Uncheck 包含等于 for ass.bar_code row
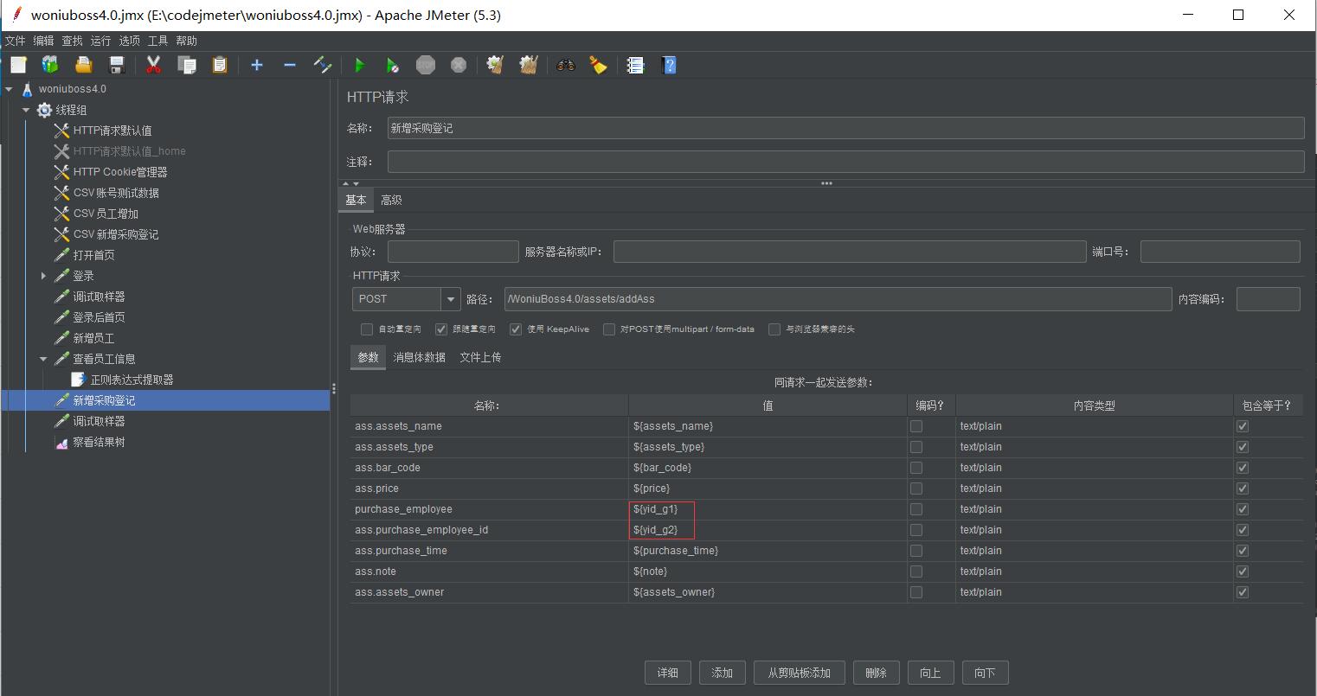Screen dimensions: 1317x696 [x=1243, y=468]
